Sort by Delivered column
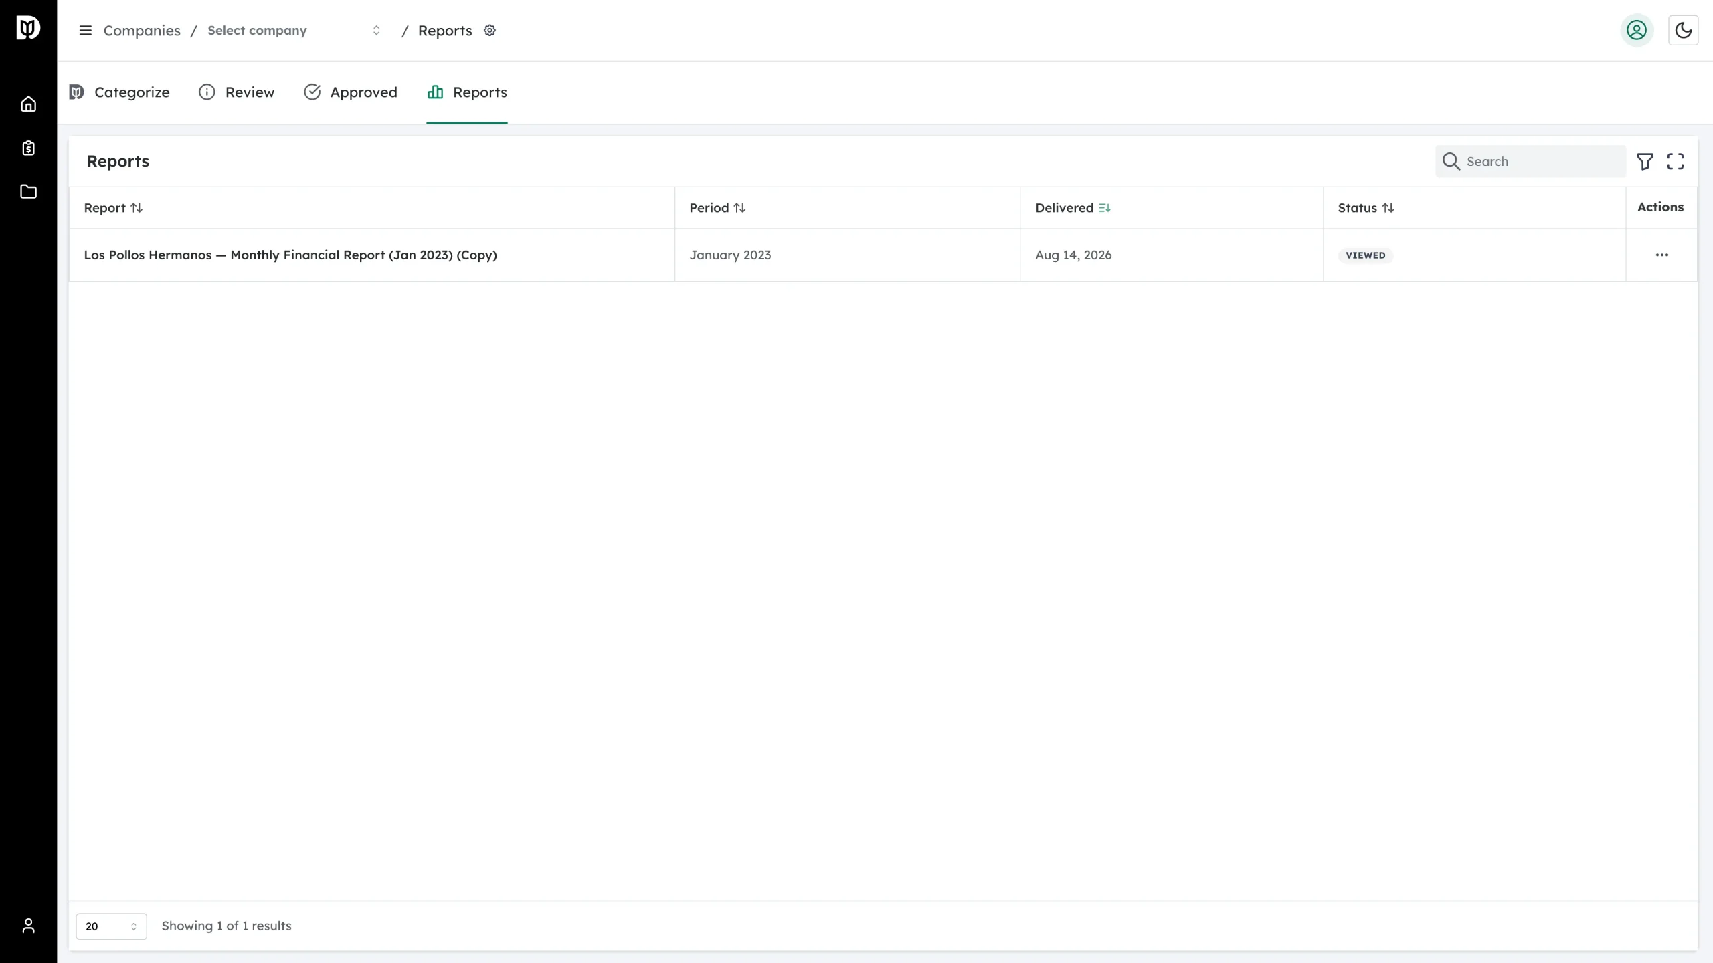1713x963 pixels. tap(1073, 208)
